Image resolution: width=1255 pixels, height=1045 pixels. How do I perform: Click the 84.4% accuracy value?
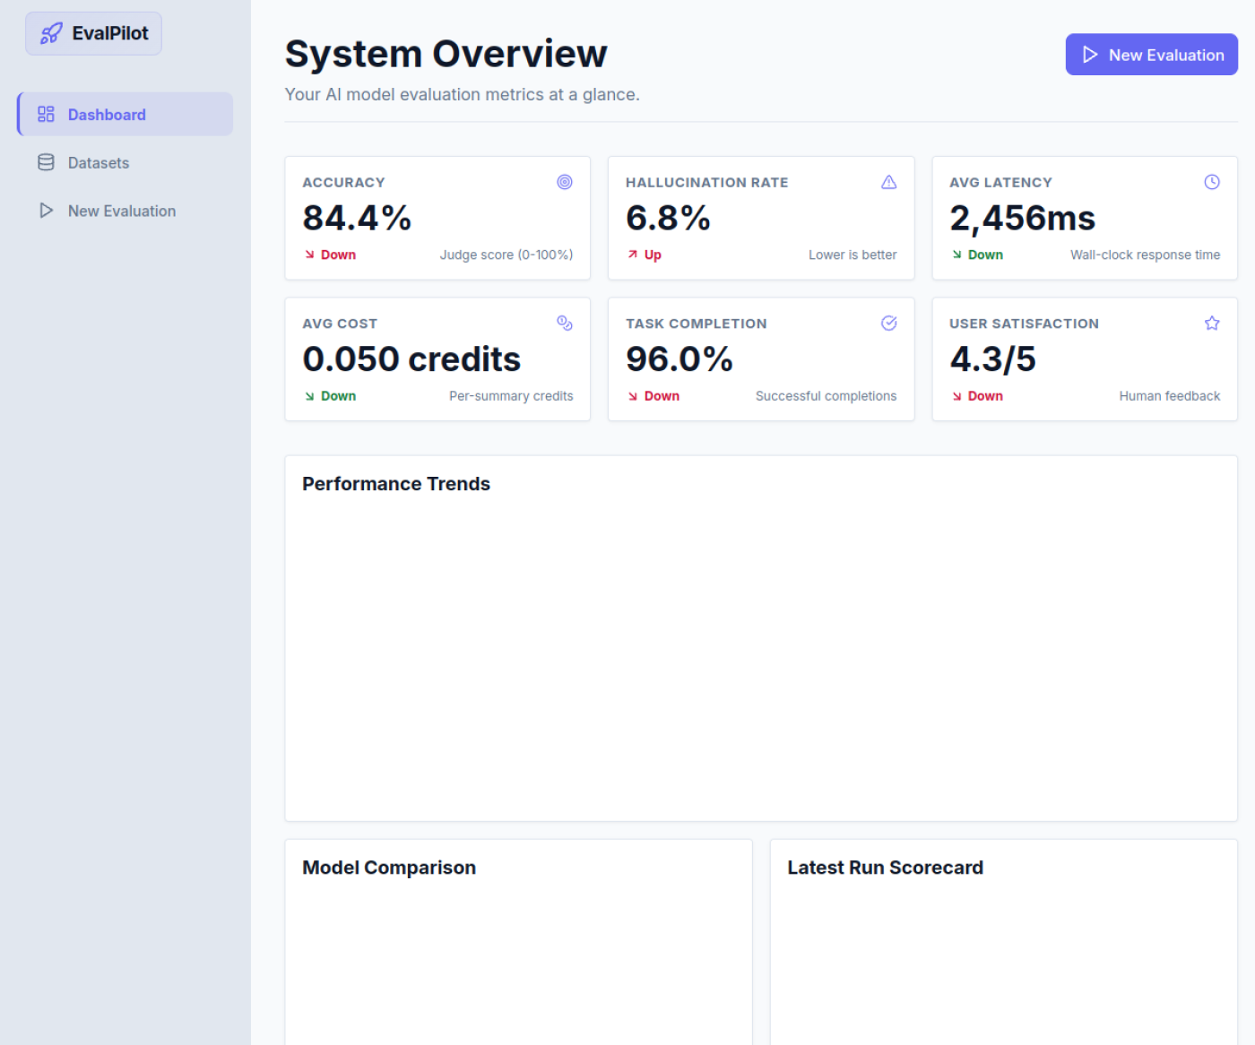tap(357, 218)
